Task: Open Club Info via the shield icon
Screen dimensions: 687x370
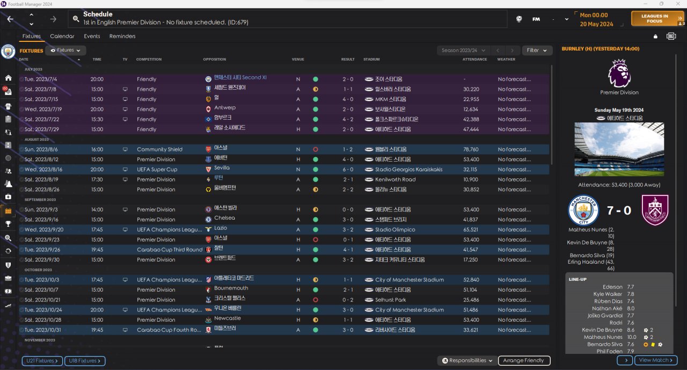Action: click(8, 265)
